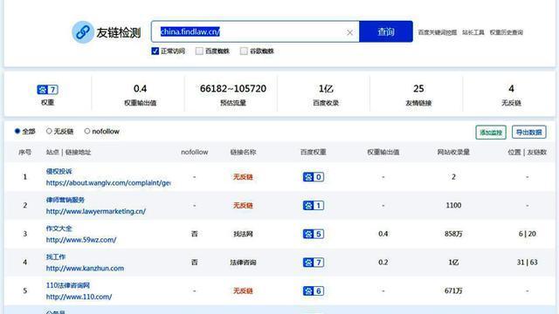559x314 pixels.
Task: Open the 侵权投诉 site link
Action: (x=59, y=171)
